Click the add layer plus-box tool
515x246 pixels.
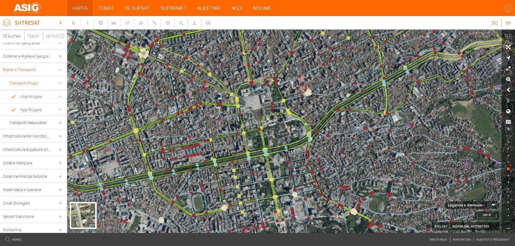tap(100, 23)
